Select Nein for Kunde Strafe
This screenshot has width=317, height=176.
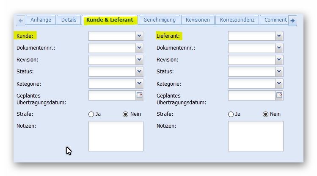coord(125,114)
